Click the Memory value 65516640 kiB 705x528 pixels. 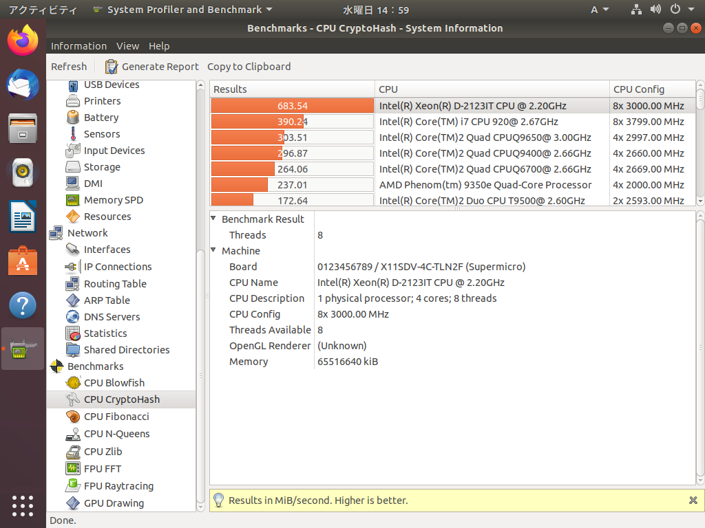point(348,362)
